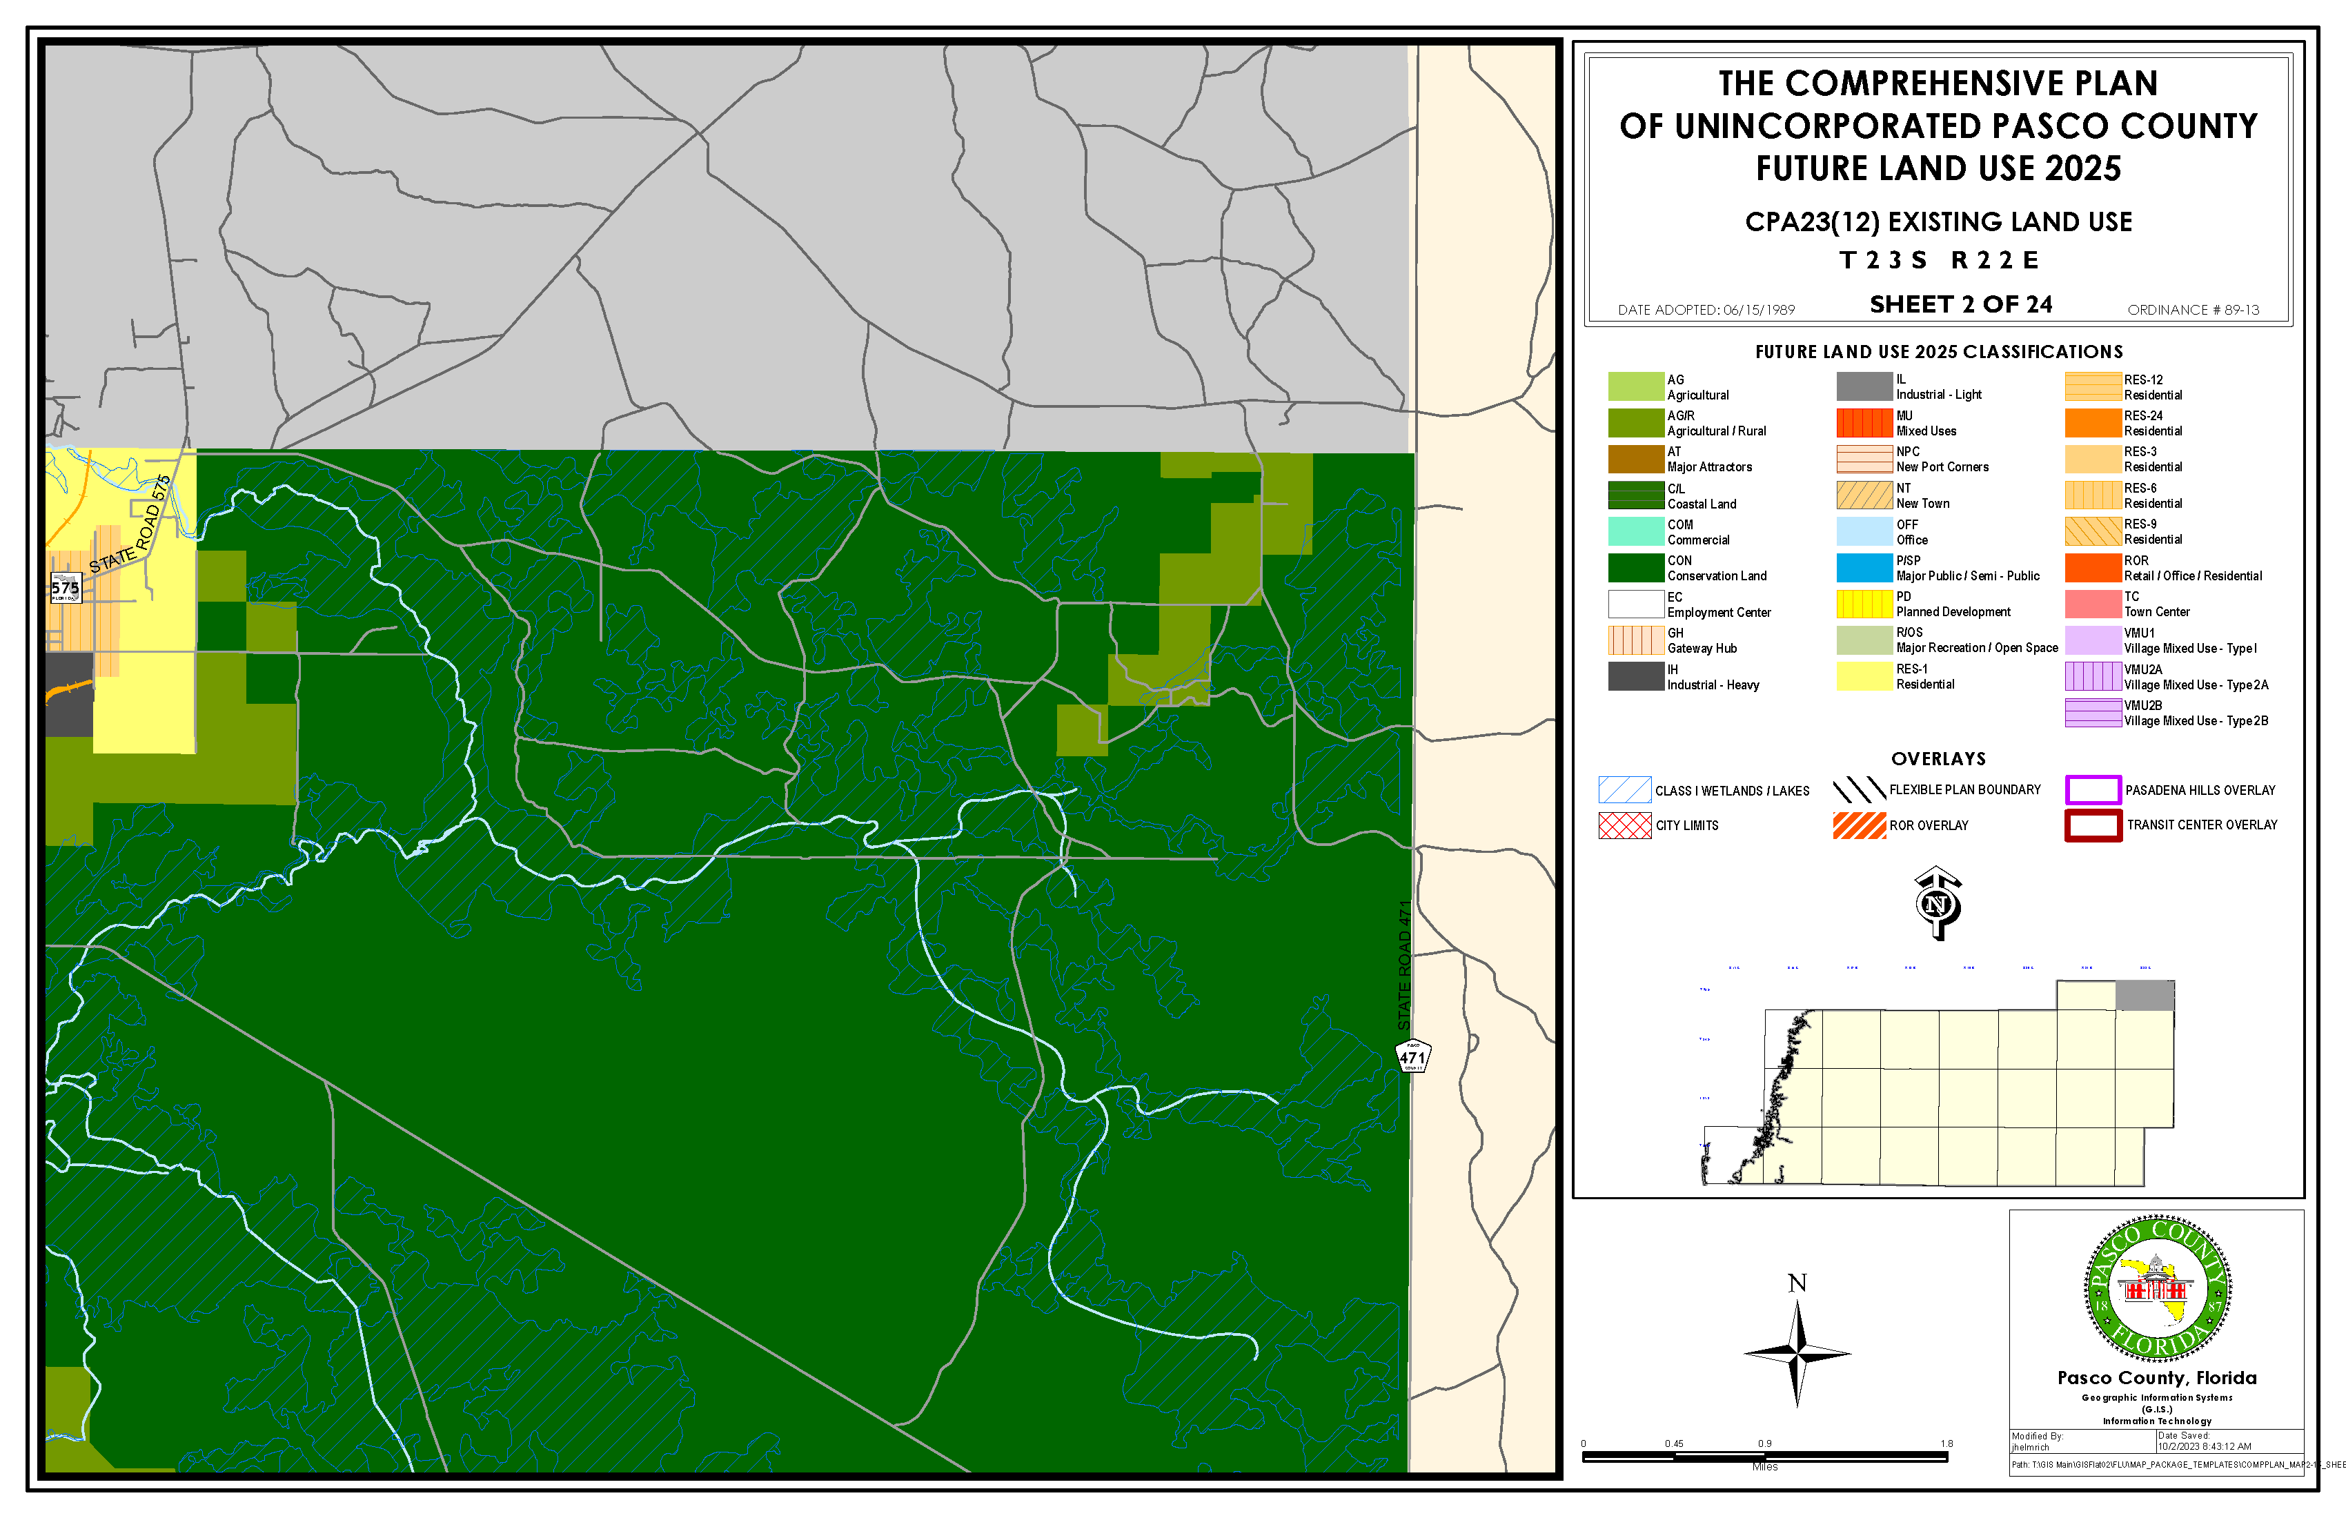
Task: Click the RES-1 Residential yellow swatch
Action: pyautogui.click(x=1864, y=676)
